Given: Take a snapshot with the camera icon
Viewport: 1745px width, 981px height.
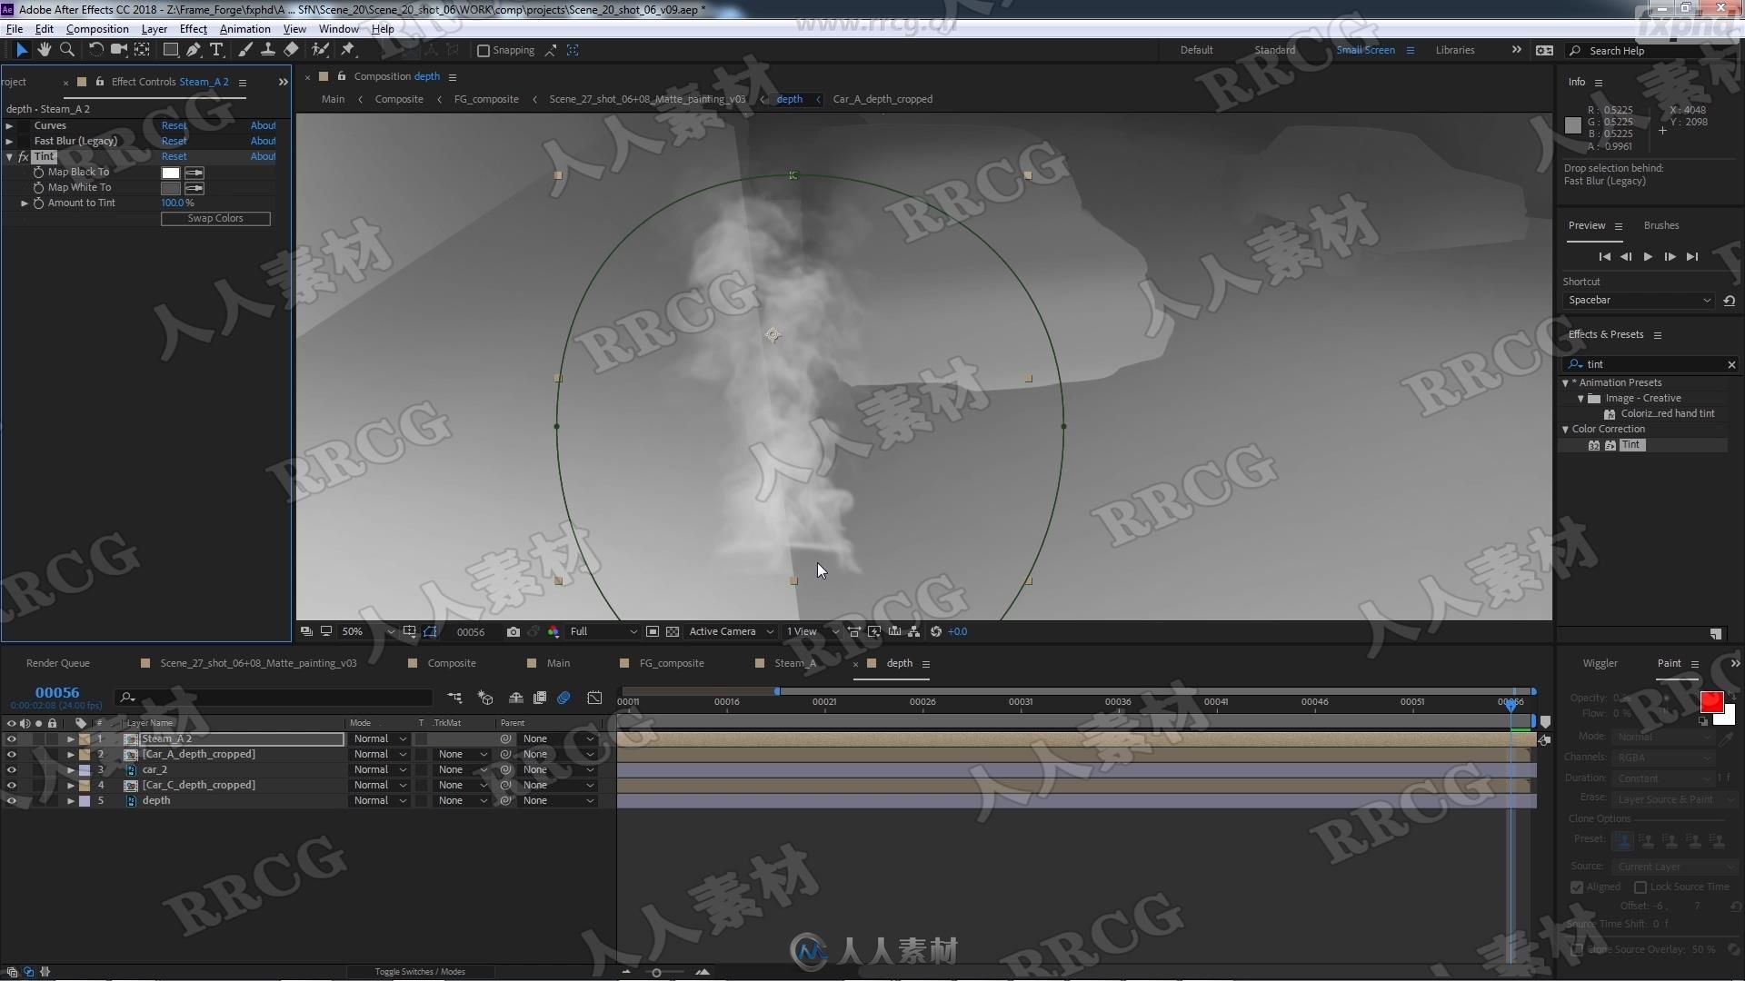Looking at the screenshot, I should 514,631.
